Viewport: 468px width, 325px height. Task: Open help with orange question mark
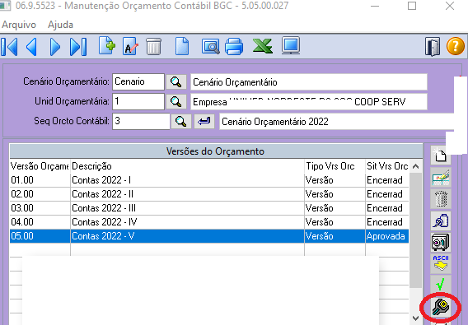coord(456,46)
